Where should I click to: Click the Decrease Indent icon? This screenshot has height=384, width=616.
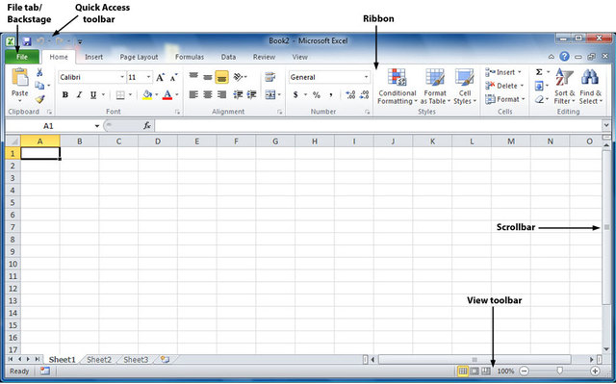pos(238,94)
